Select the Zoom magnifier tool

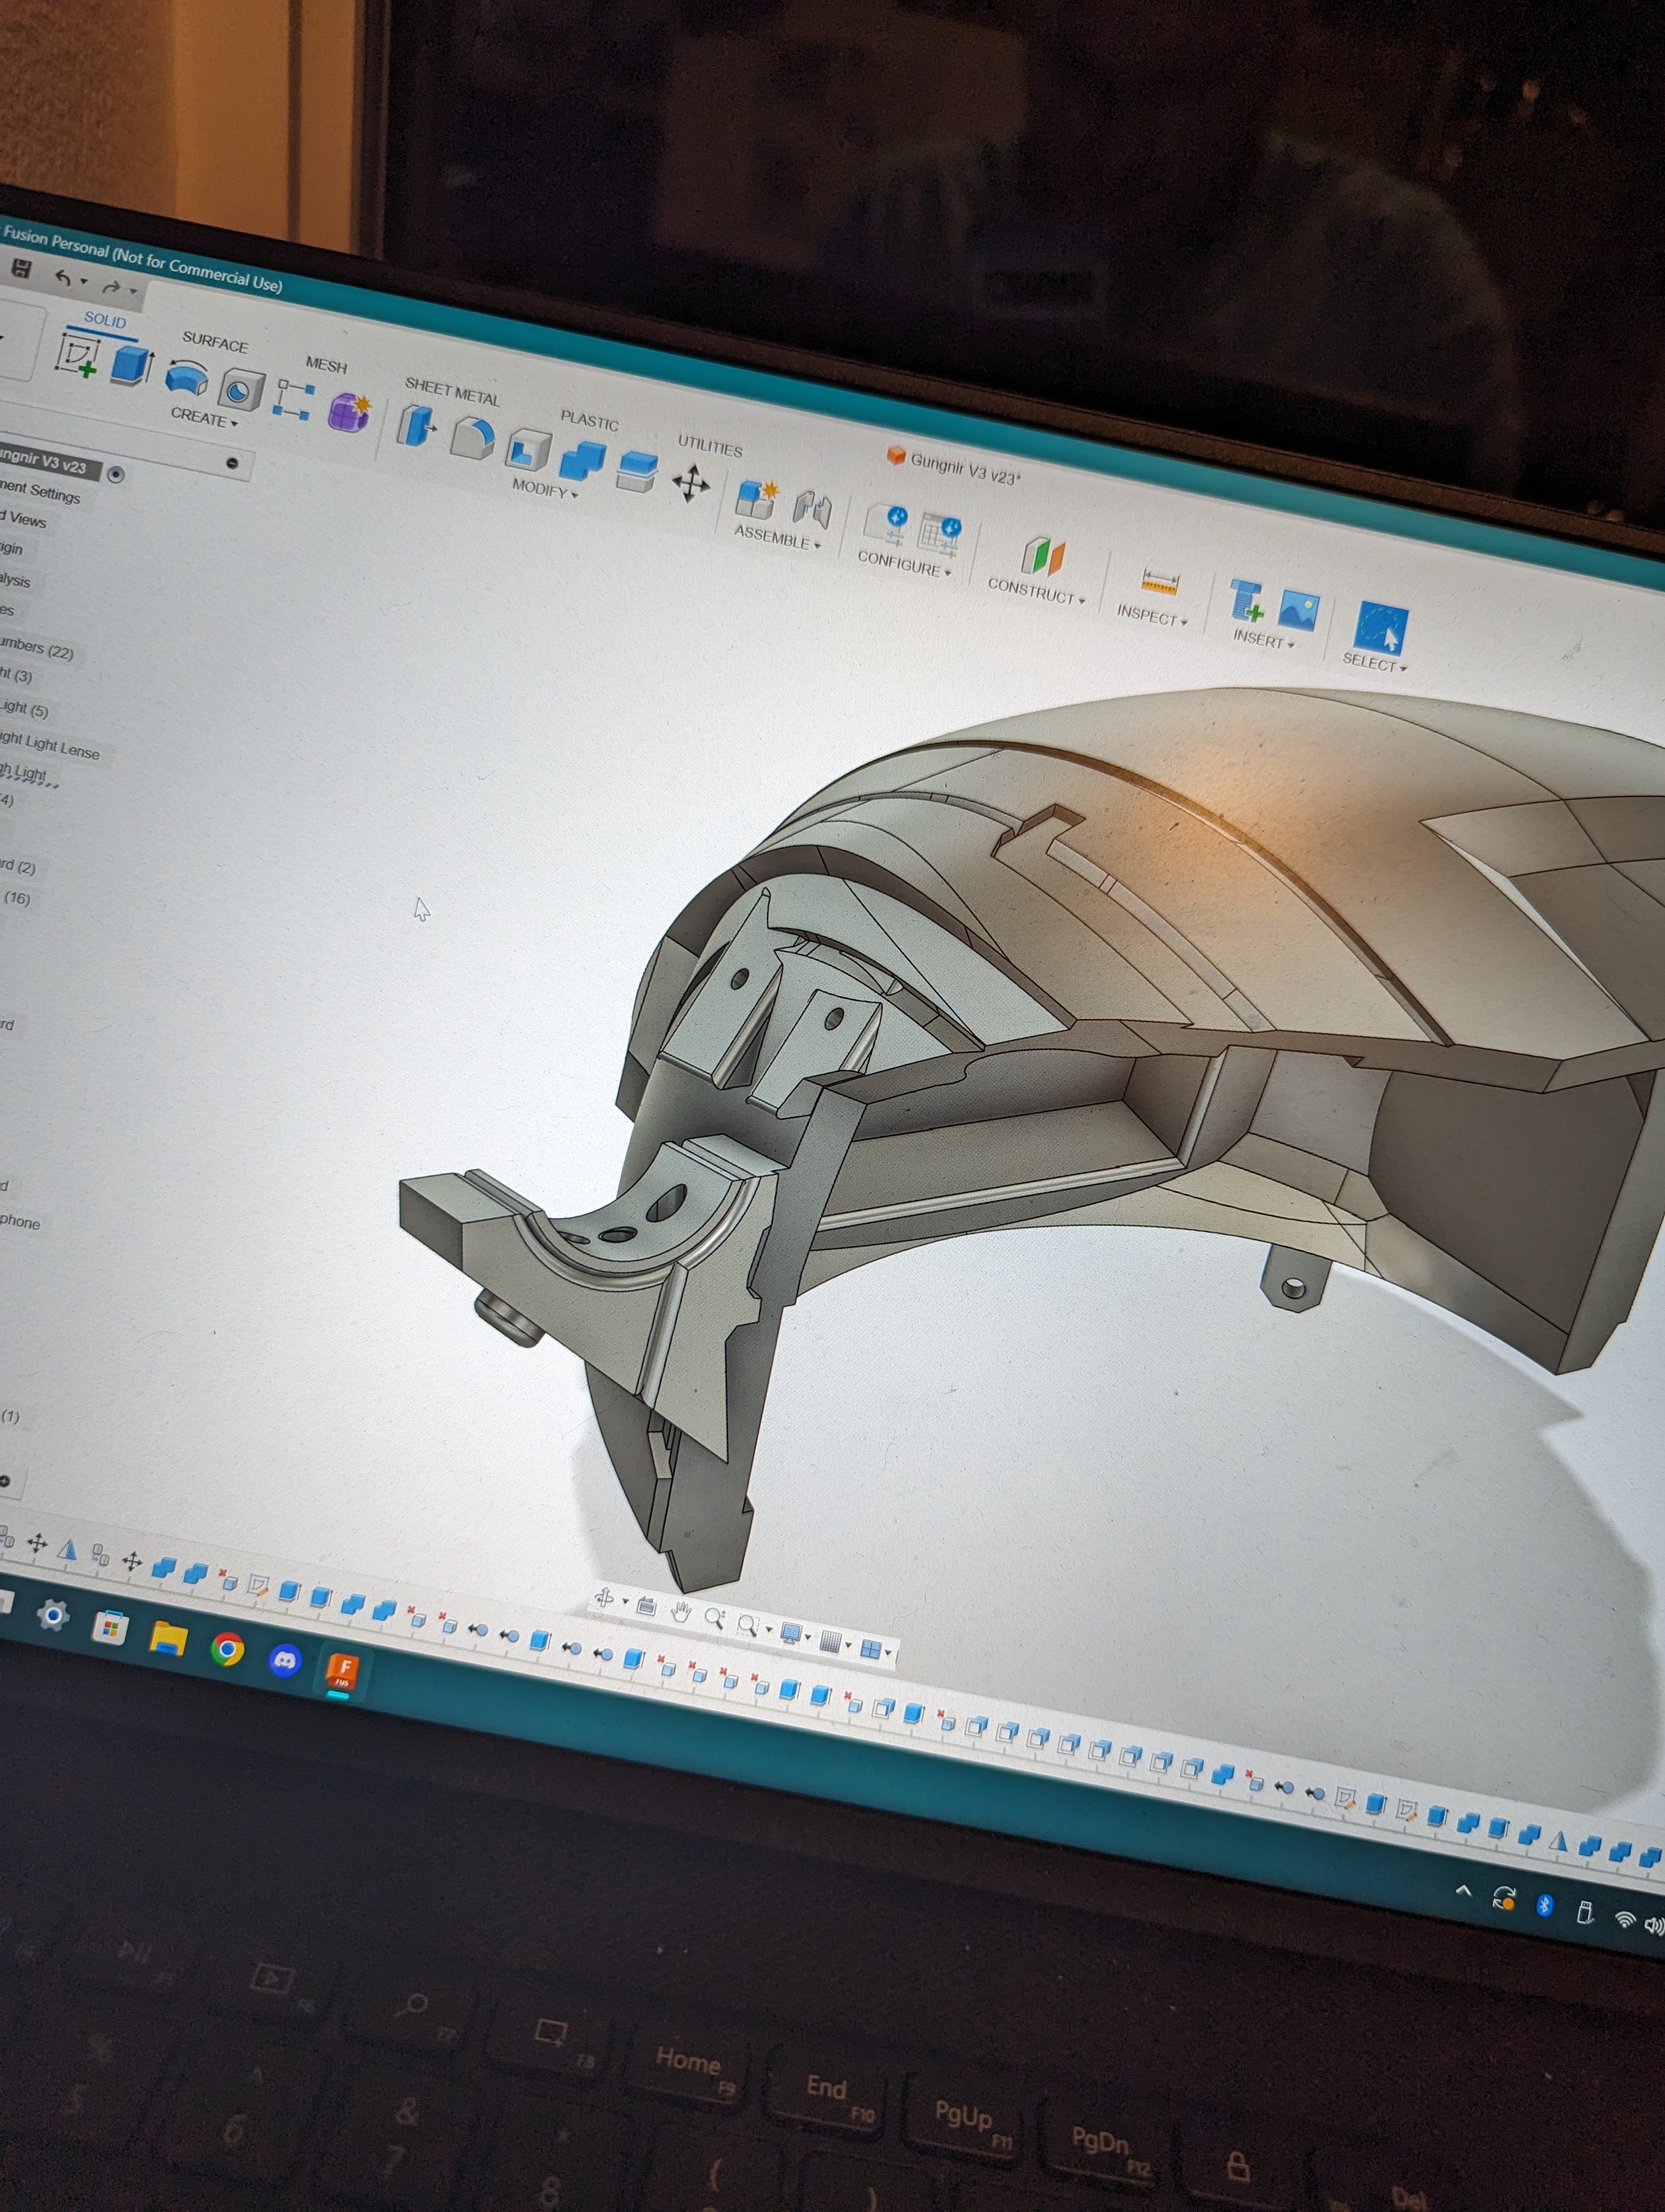click(714, 1617)
